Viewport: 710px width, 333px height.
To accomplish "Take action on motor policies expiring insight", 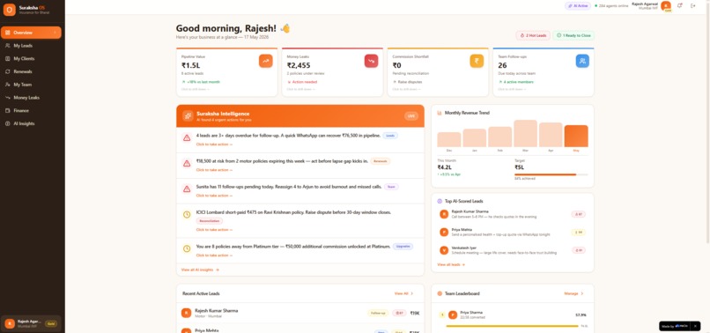I will [214, 170].
